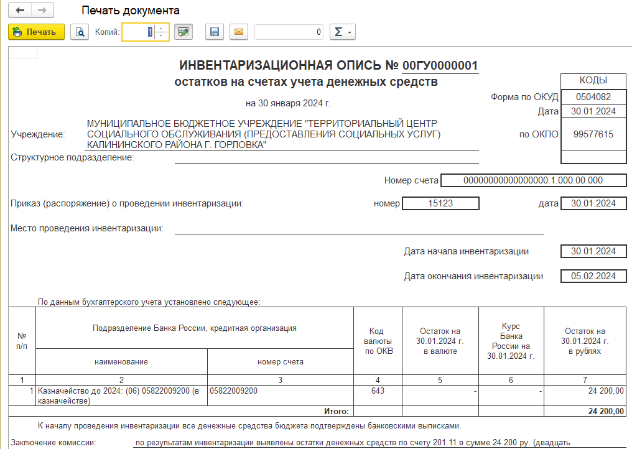Click the yellow Печать print button
Viewport: 632px width, 449px height.
36,32
